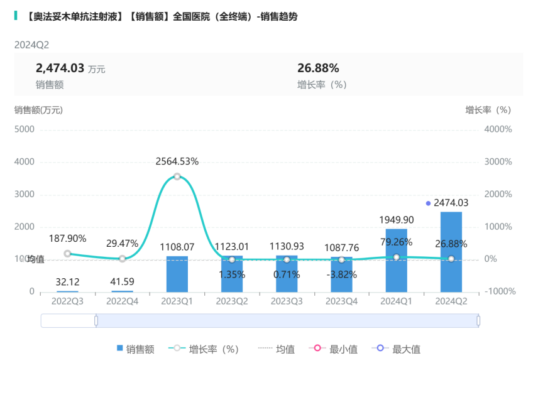Click the 2023Q3 sales bar
The width and height of the screenshot is (538, 395).
[287, 274]
